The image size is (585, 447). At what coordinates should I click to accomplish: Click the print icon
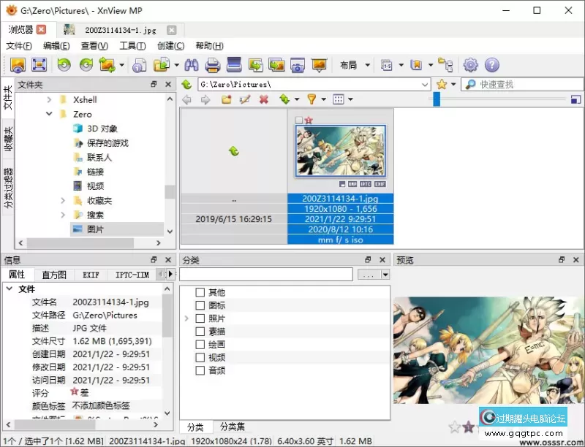tap(212, 65)
